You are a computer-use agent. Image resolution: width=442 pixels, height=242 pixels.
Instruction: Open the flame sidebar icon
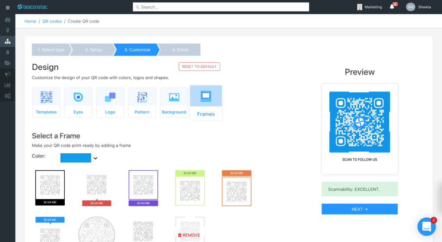click(x=8, y=52)
